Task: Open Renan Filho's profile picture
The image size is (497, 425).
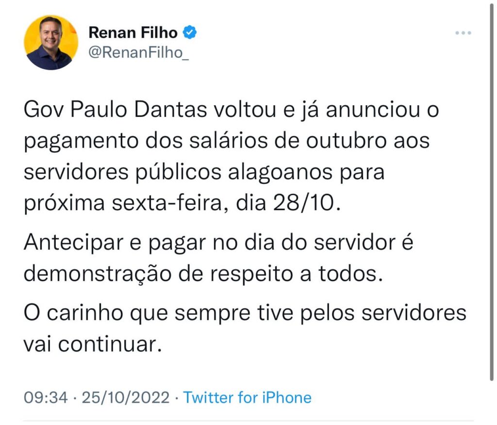Action: pos(51,42)
